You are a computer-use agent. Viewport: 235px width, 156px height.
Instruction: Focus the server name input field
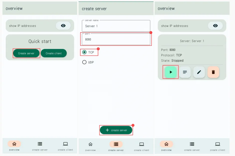click(116, 26)
